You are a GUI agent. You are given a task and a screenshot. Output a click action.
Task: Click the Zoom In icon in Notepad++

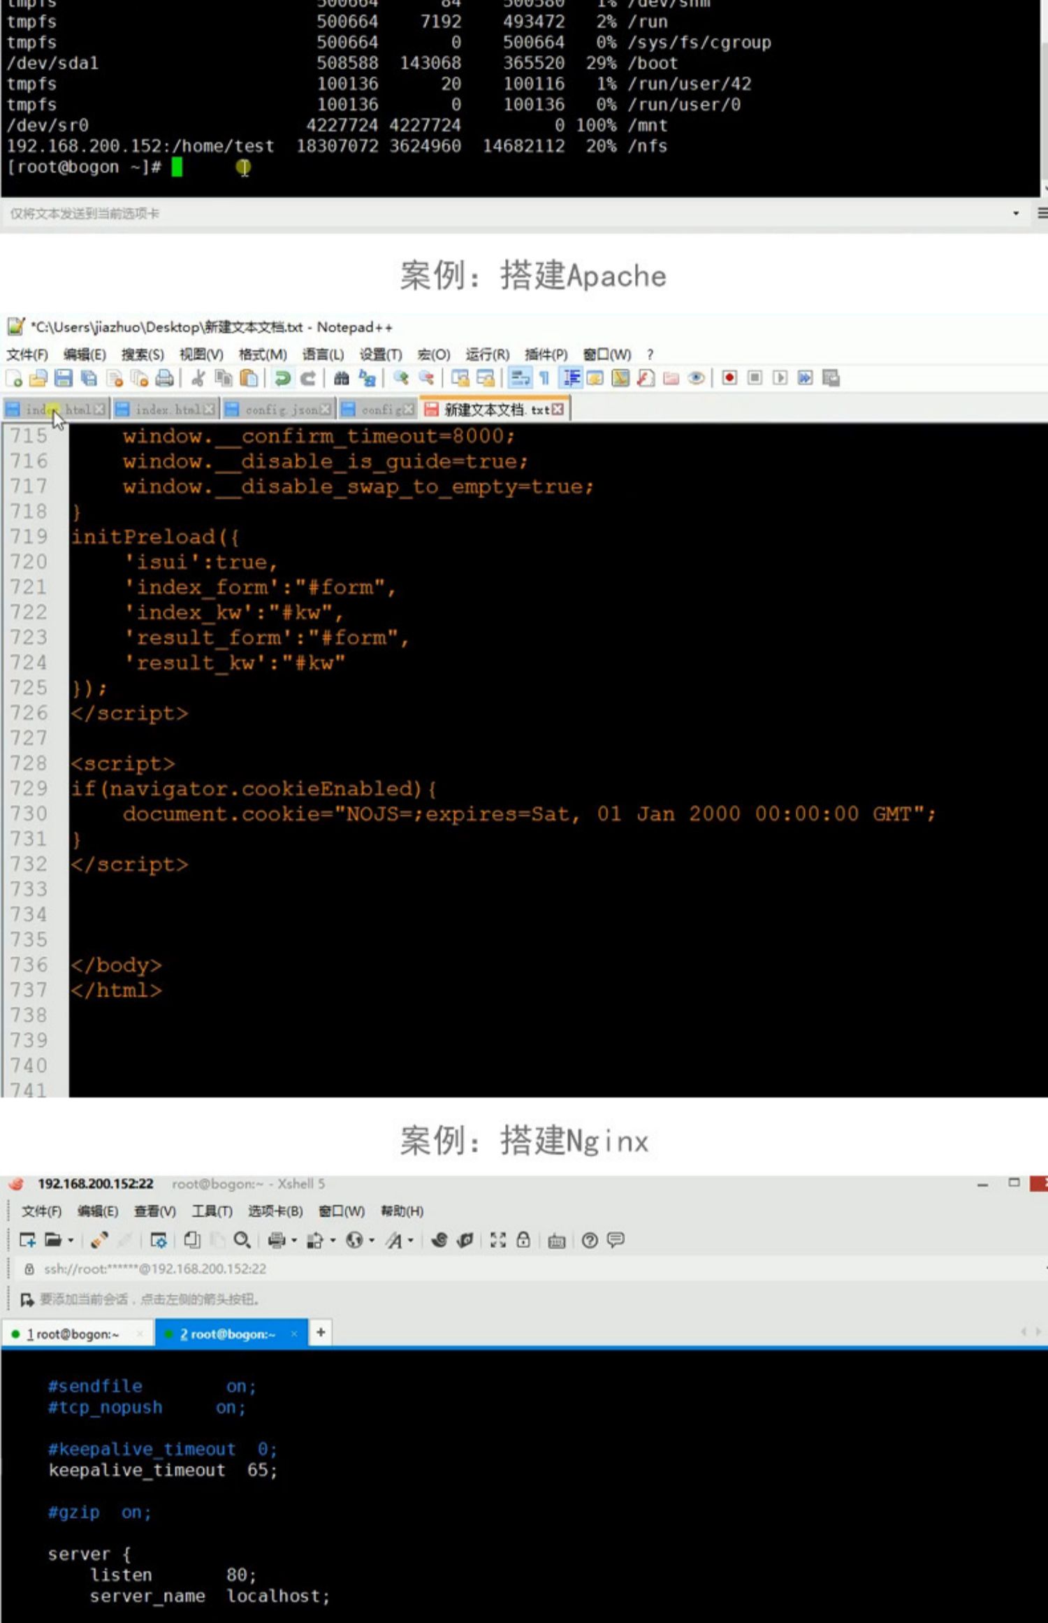tap(401, 378)
